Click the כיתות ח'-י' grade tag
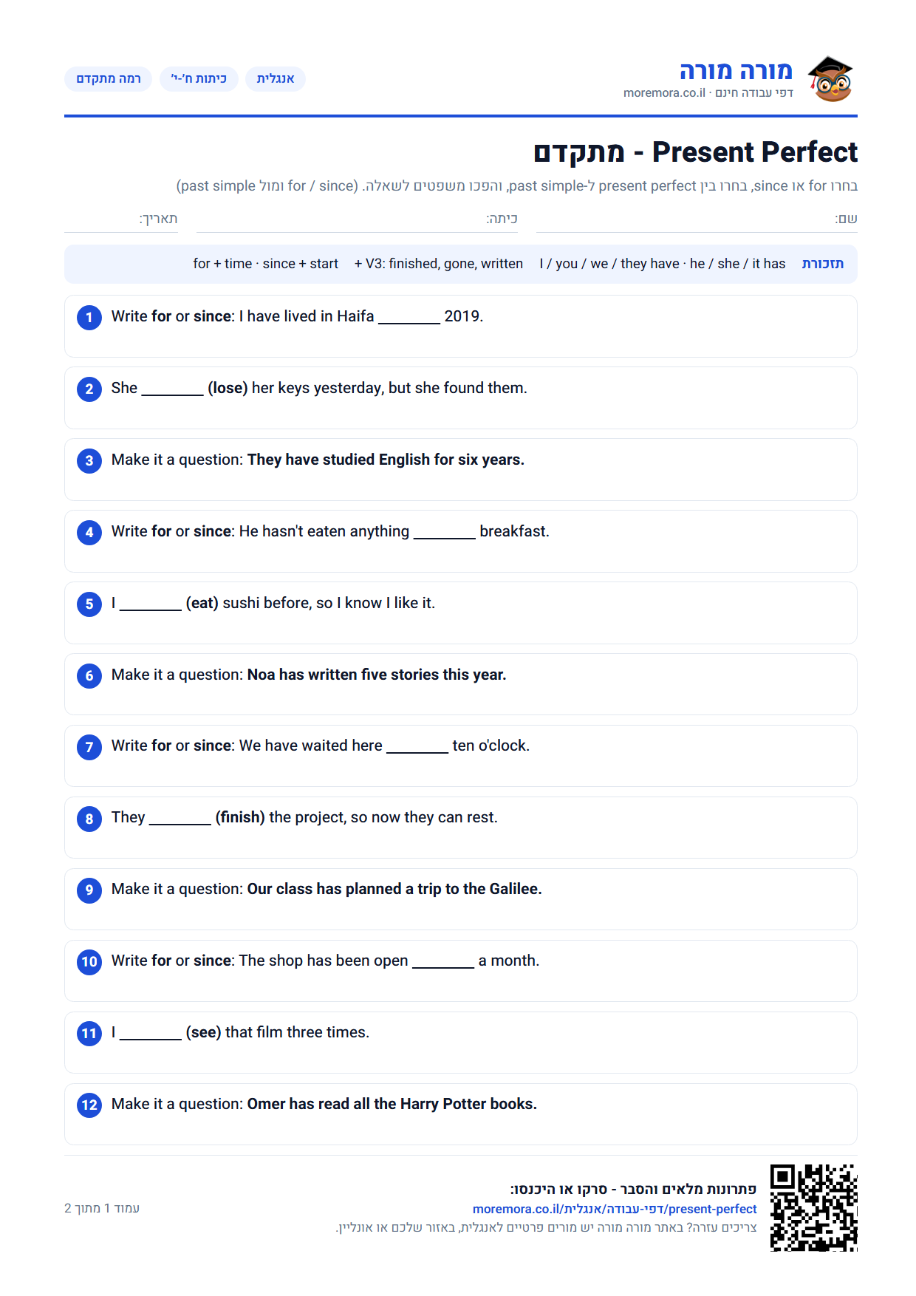Screen dimensions: 916x1296 [199, 79]
